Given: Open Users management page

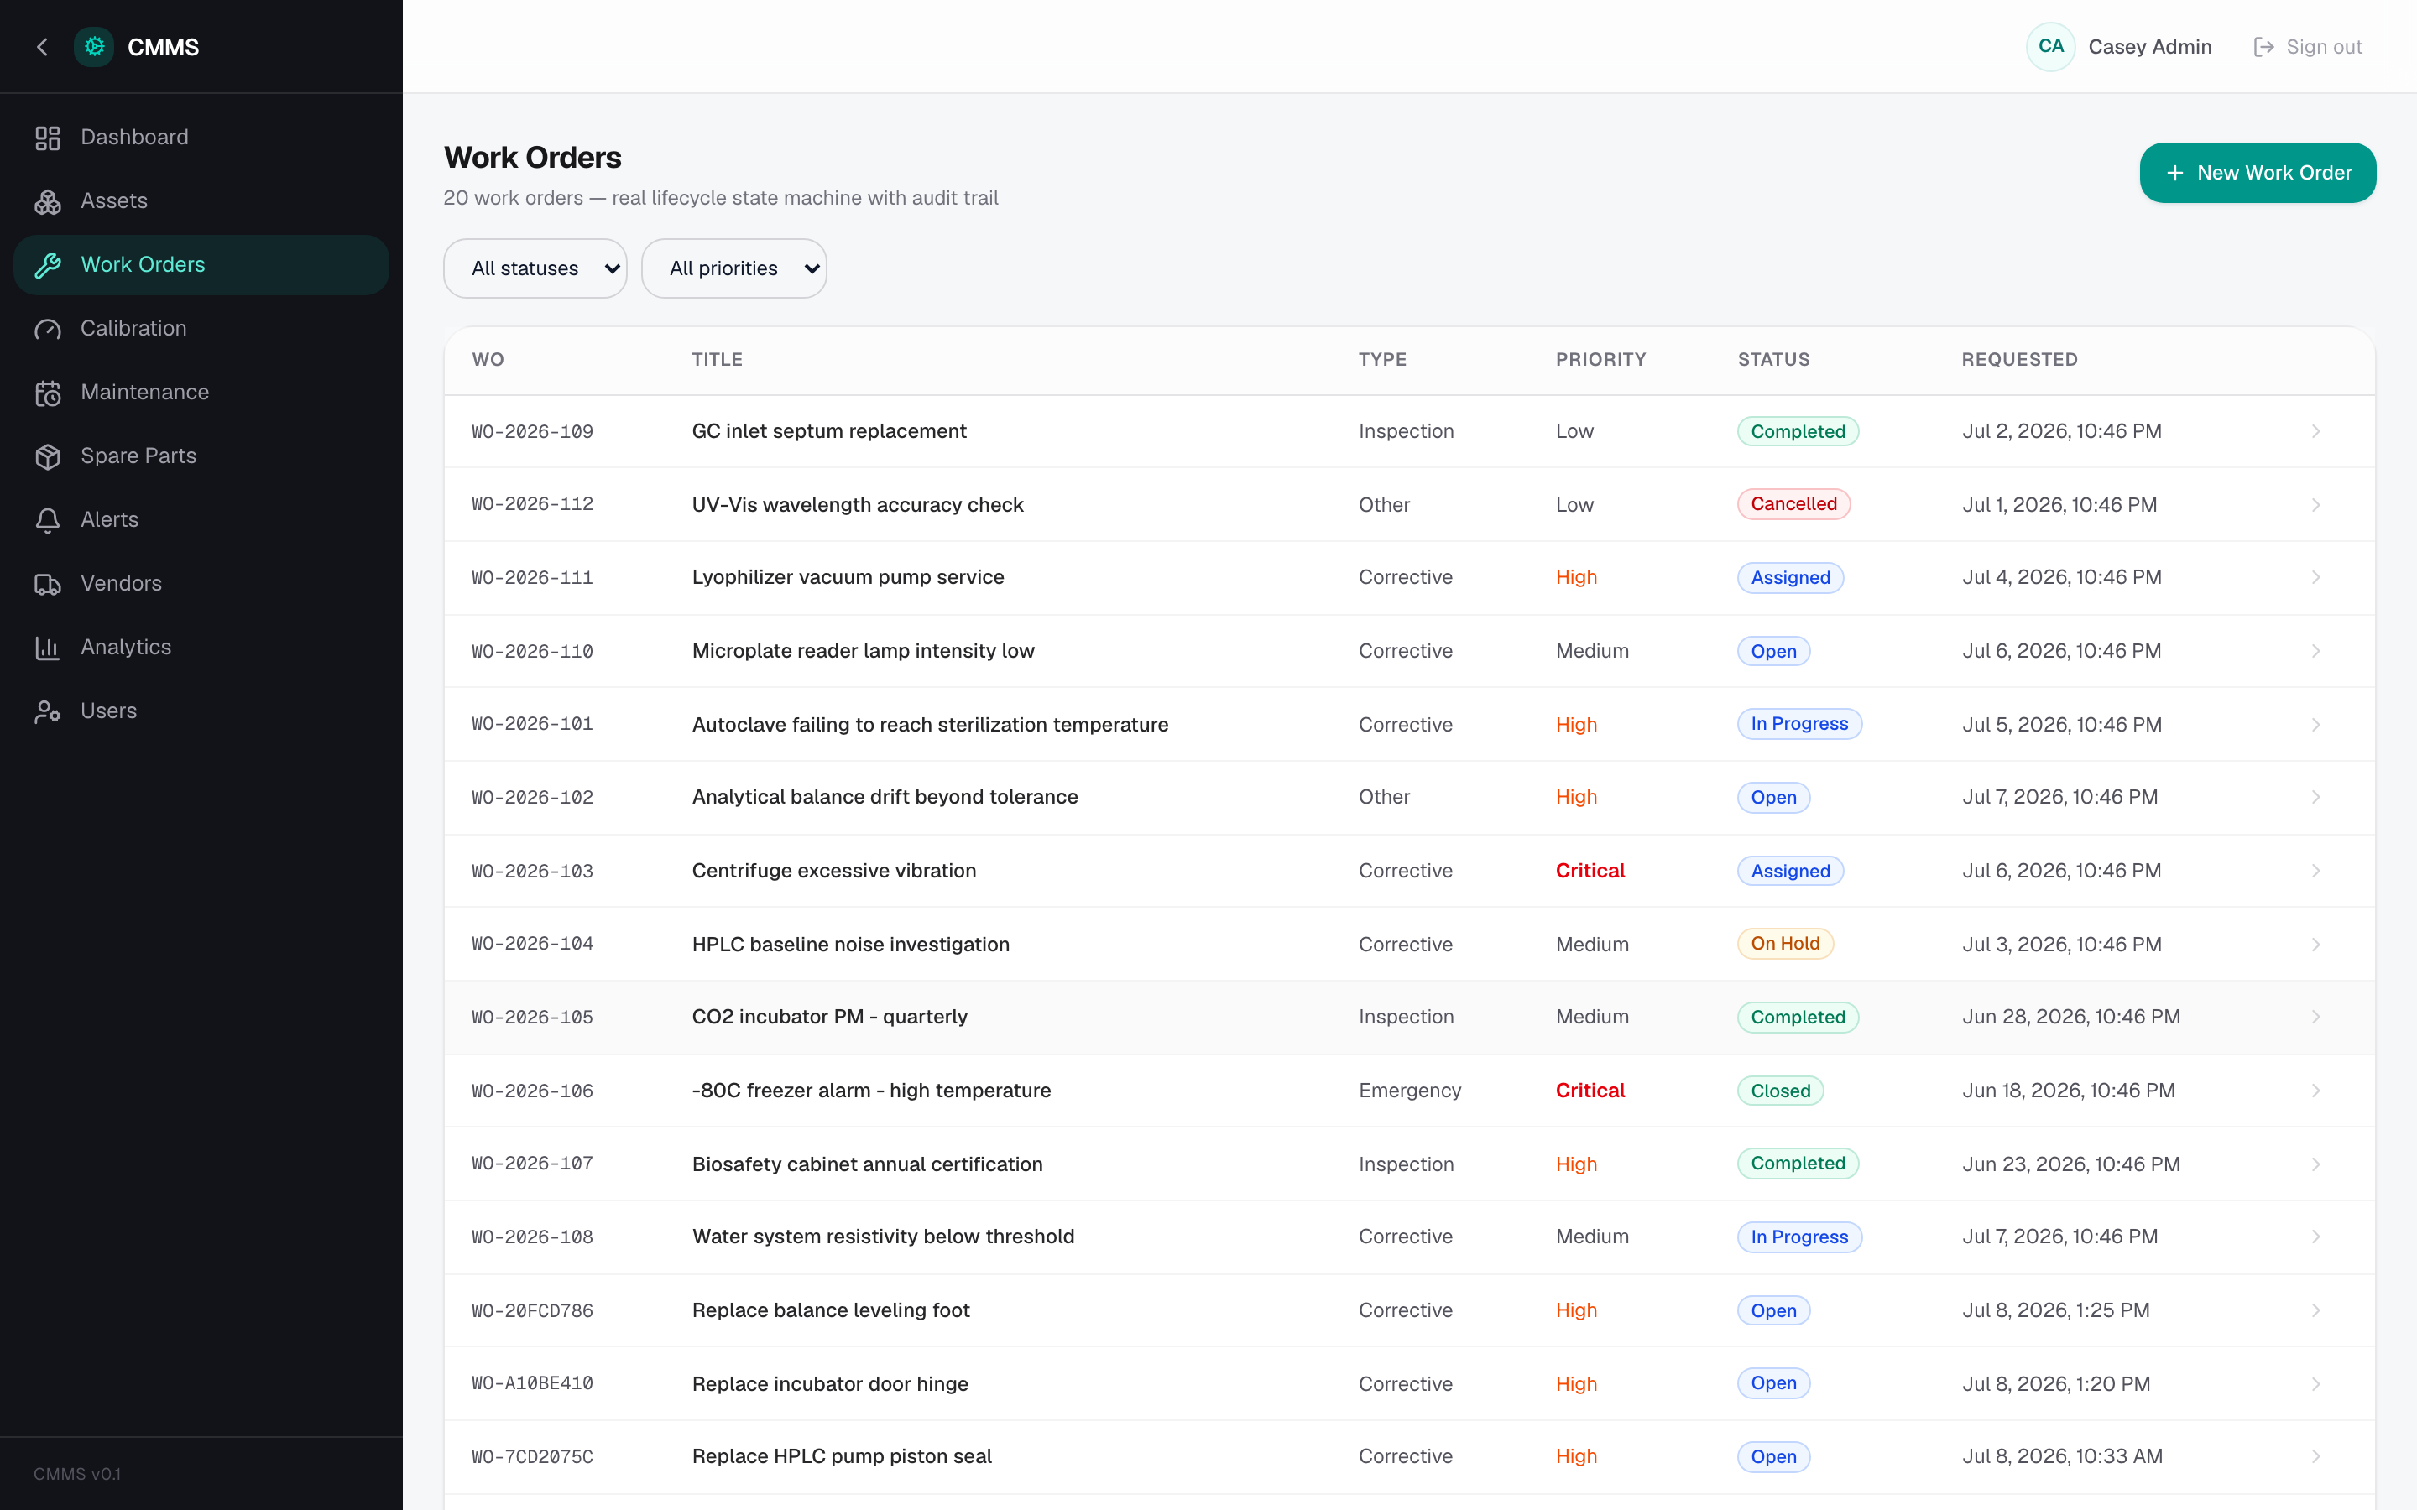Looking at the screenshot, I should (201, 712).
